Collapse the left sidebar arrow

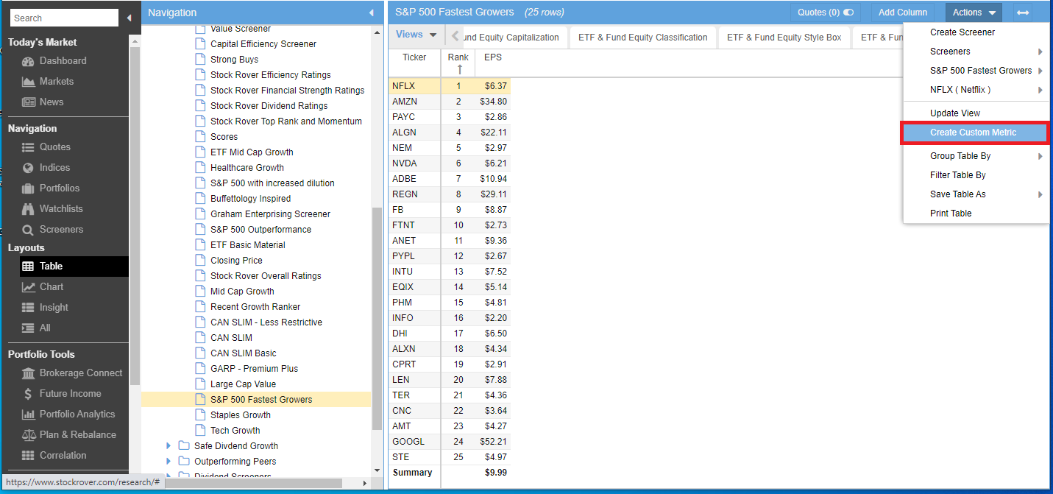[x=129, y=18]
